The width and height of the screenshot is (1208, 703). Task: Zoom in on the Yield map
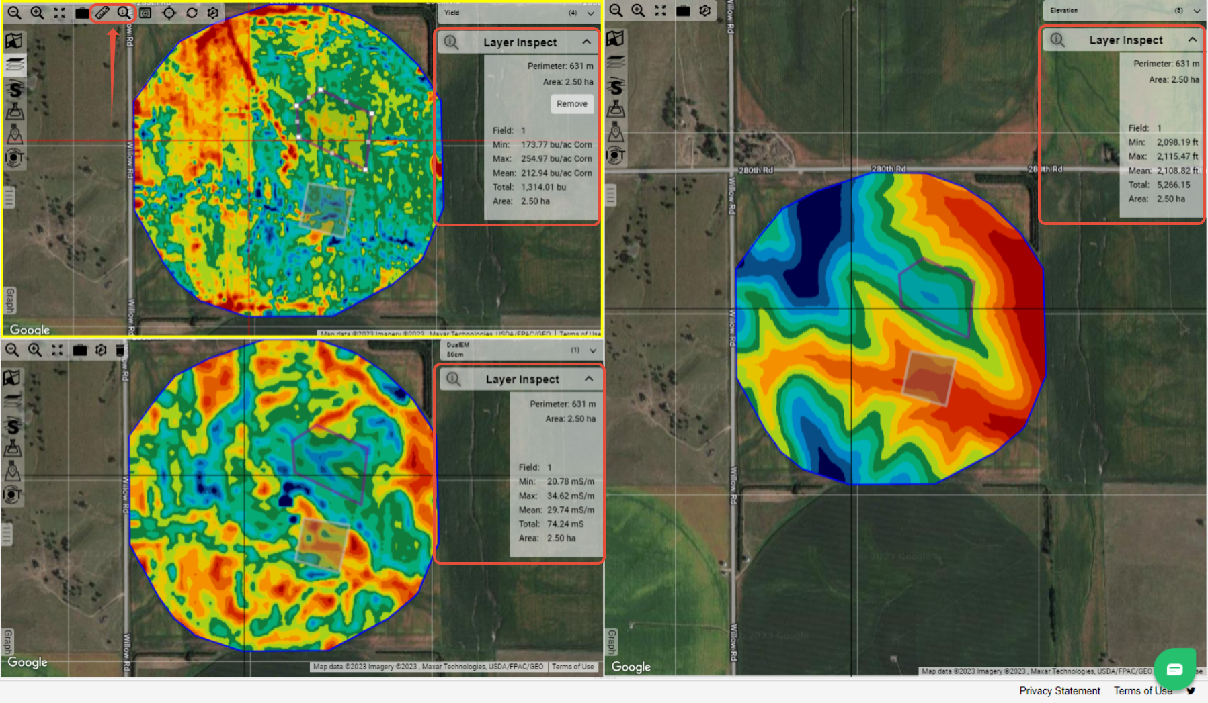click(x=38, y=13)
